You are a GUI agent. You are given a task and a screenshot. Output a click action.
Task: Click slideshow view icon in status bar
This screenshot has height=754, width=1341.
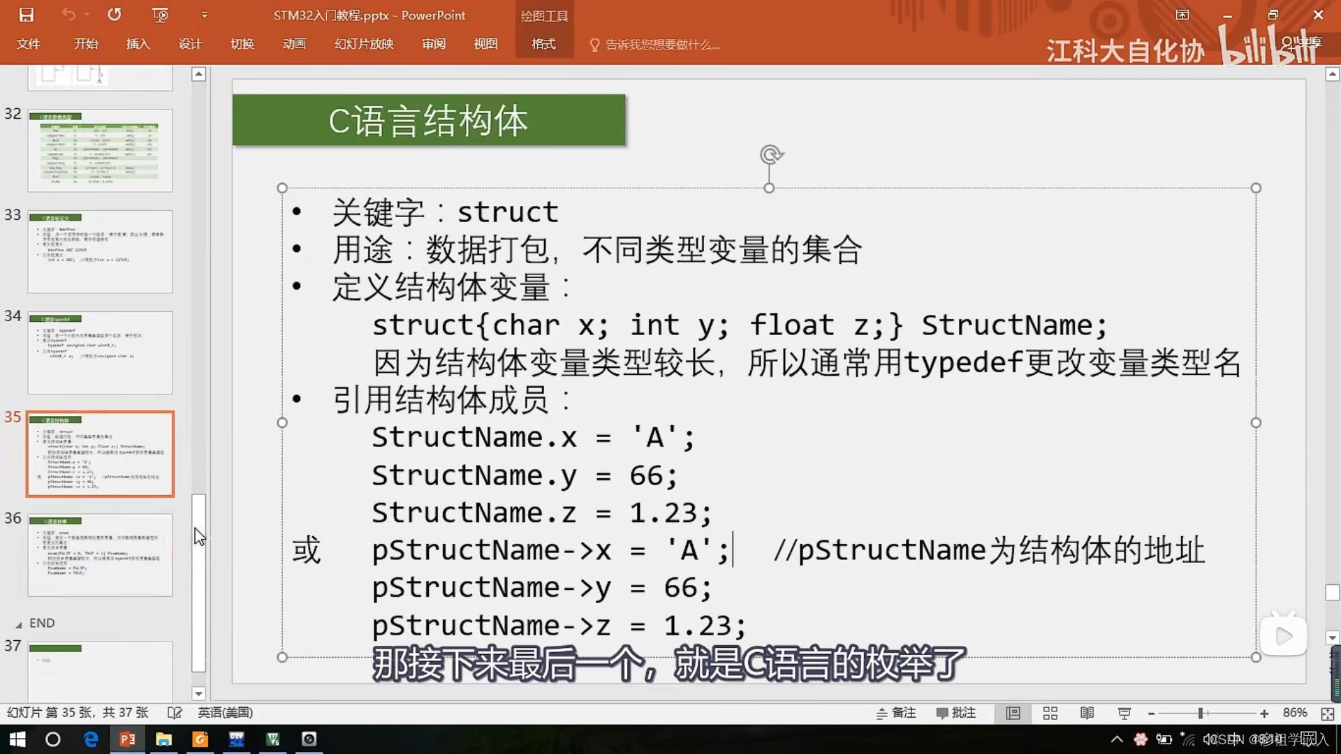(x=1124, y=713)
